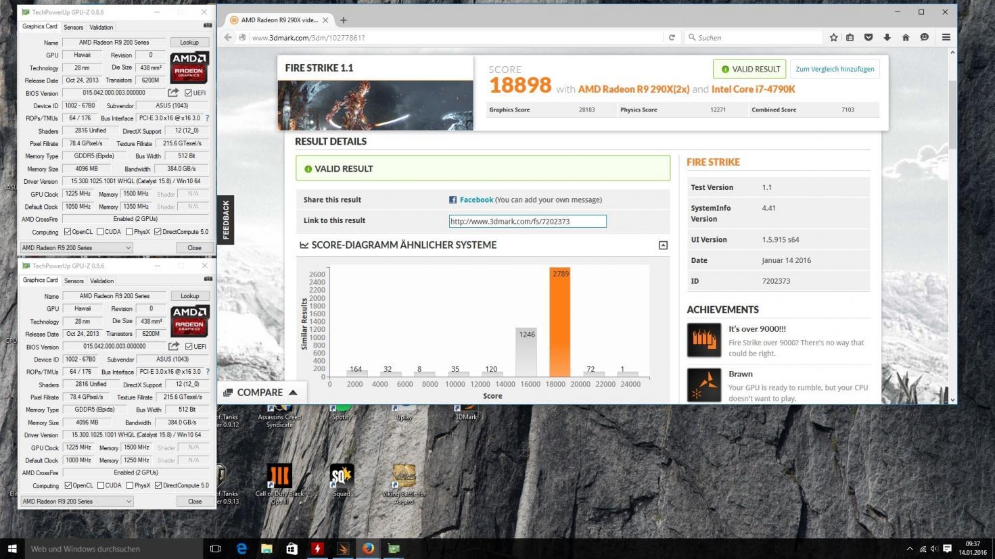Click the camera screenshot icon in upper GPU-Z
This screenshot has width=995, height=559.
click(x=207, y=26)
